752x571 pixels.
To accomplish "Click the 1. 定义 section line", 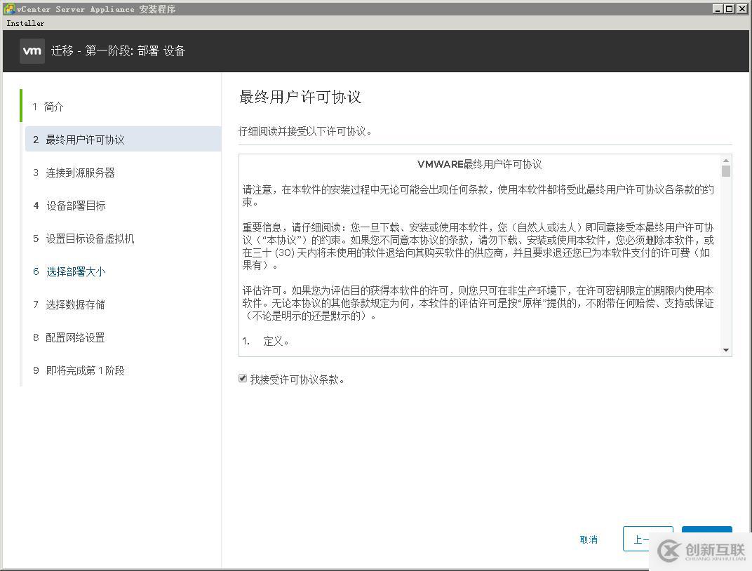I will [266, 342].
